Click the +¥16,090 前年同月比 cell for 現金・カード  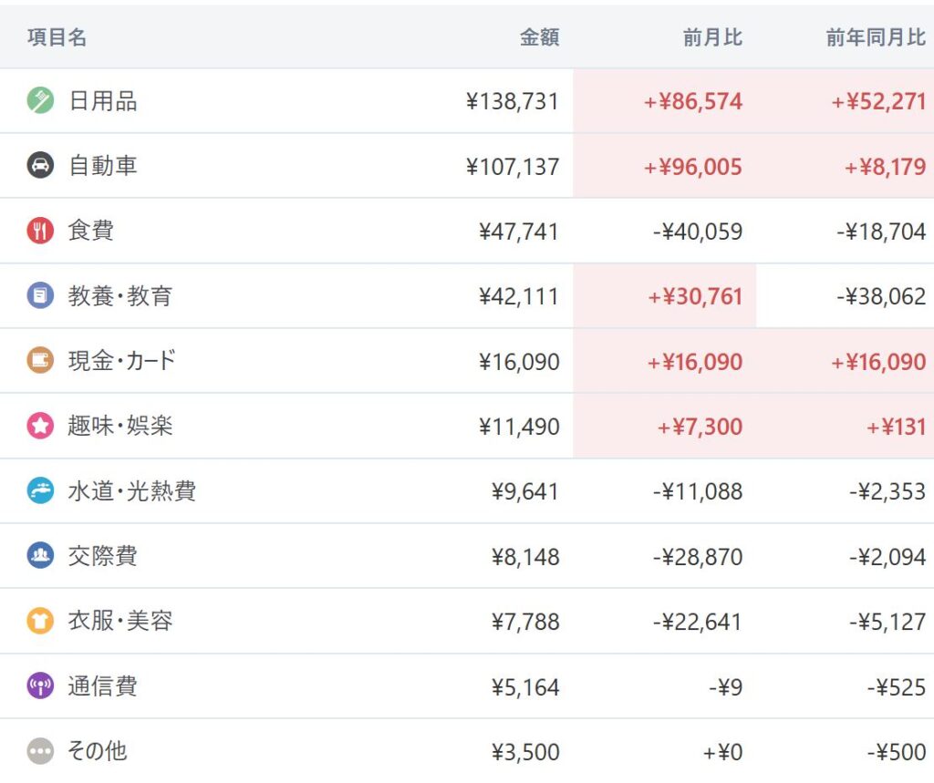tap(877, 362)
